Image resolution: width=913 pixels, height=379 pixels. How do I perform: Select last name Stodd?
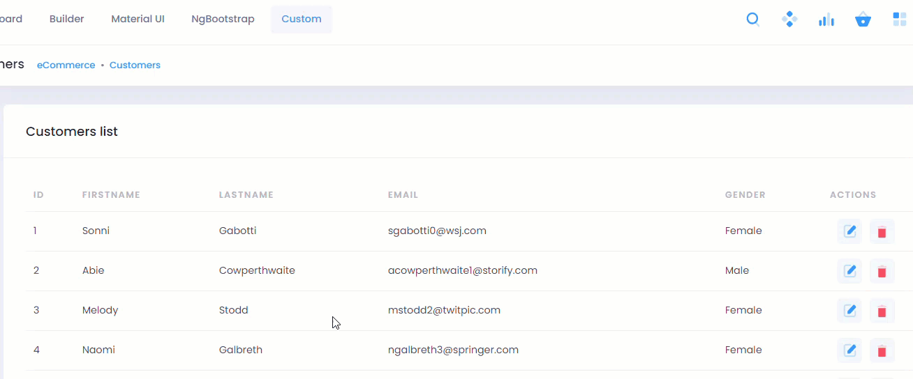(x=234, y=310)
